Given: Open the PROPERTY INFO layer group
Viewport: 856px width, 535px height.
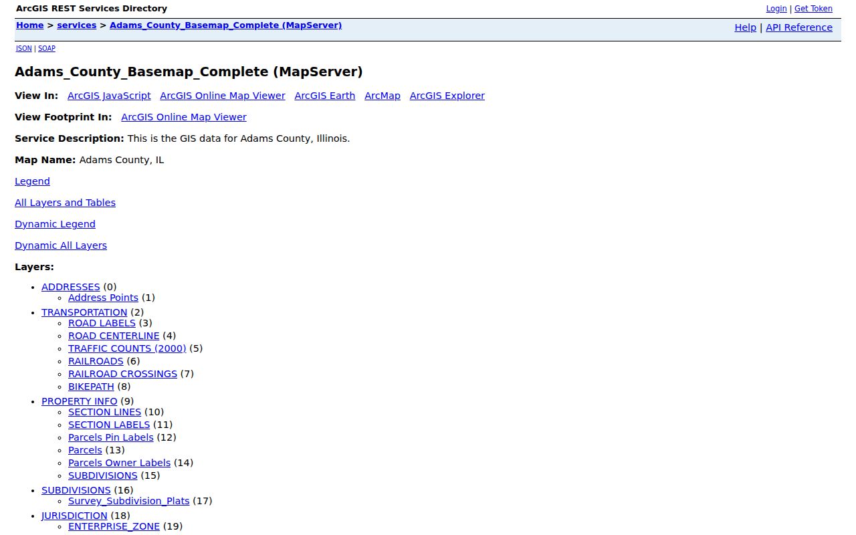Looking at the screenshot, I should coord(80,401).
